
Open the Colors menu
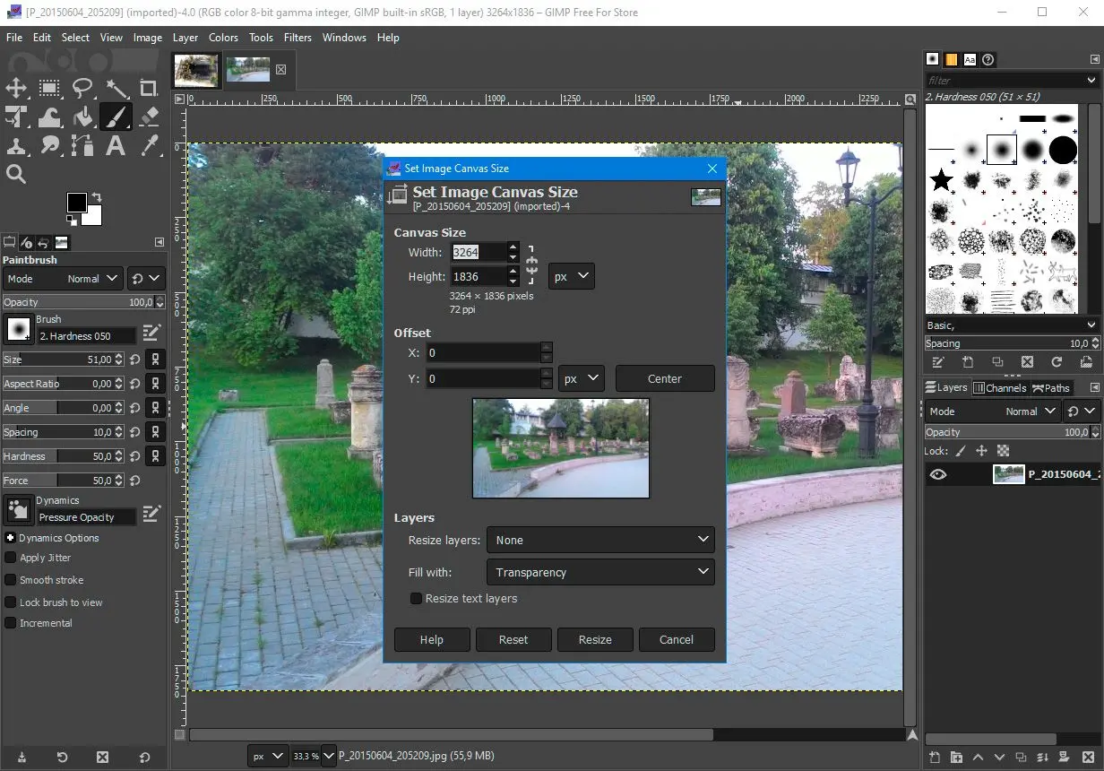pyautogui.click(x=223, y=38)
